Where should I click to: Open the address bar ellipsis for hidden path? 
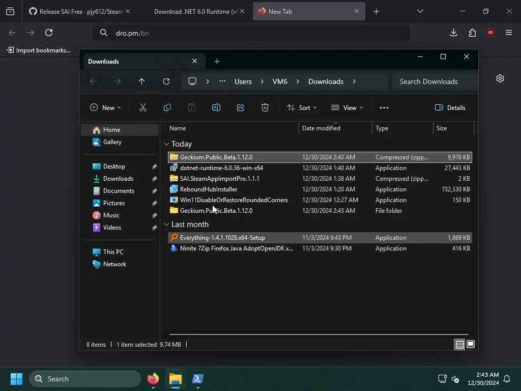222,81
